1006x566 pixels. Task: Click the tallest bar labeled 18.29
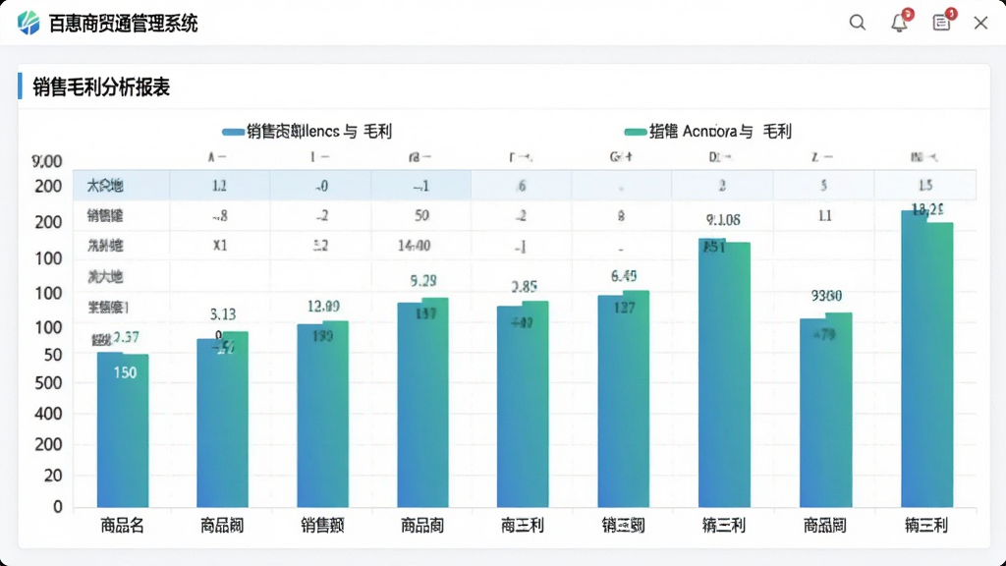[x=927, y=360]
